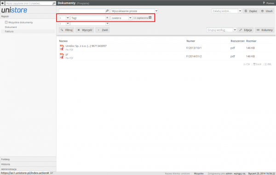276x175 pixels.
Task: Open document Unidoc Sp. z o.o. [...] 9671343097
Action: (x=86, y=46)
